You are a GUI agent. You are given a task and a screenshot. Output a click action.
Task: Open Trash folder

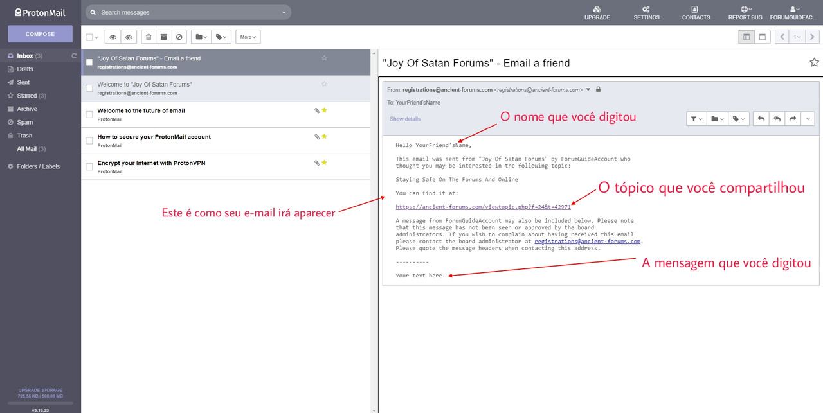click(24, 136)
